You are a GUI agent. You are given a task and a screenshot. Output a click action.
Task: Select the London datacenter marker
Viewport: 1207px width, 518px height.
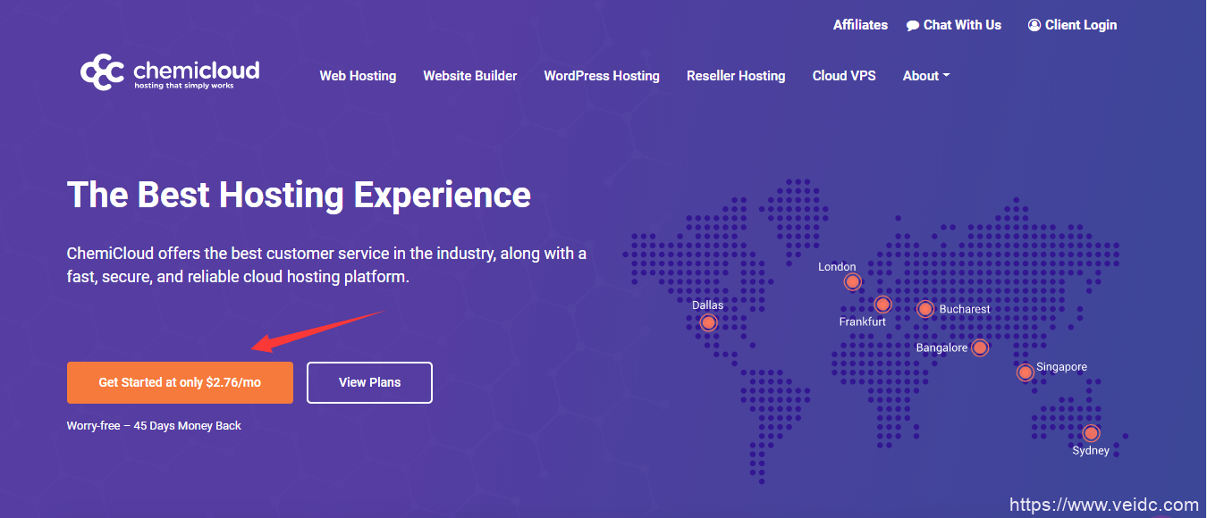(x=853, y=282)
